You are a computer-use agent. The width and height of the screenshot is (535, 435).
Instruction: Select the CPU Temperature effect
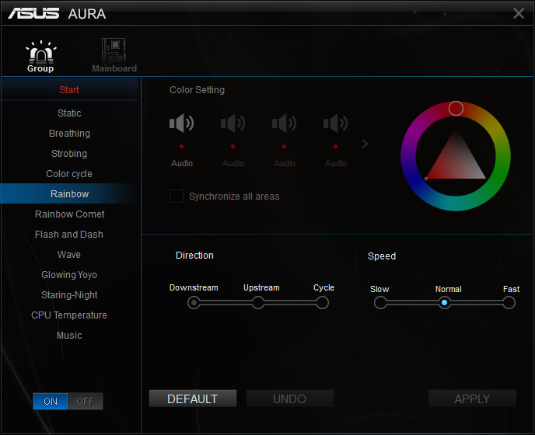click(x=69, y=315)
